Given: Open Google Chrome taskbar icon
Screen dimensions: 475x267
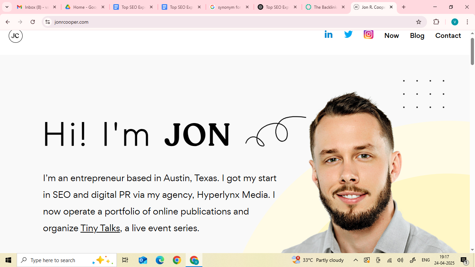Looking at the screenshot, I should coord(177,260).
